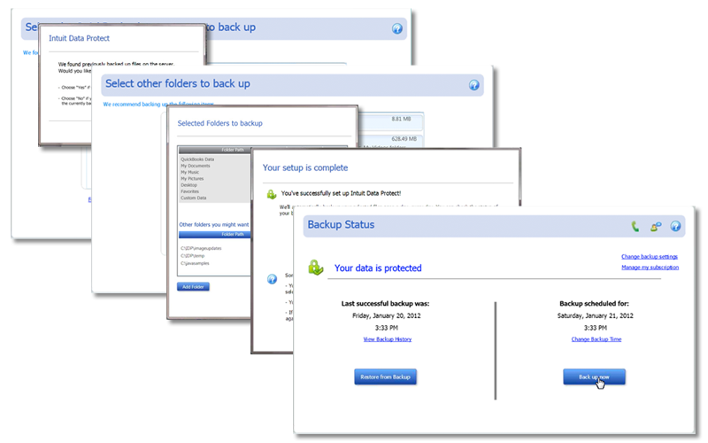Open the Change Backup Time link
The image size is (708, 443).
coord(595,339)
